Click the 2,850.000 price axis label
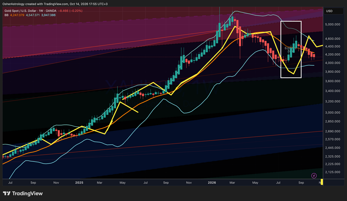This screenshot has width=347, height=201. [332, 121]
